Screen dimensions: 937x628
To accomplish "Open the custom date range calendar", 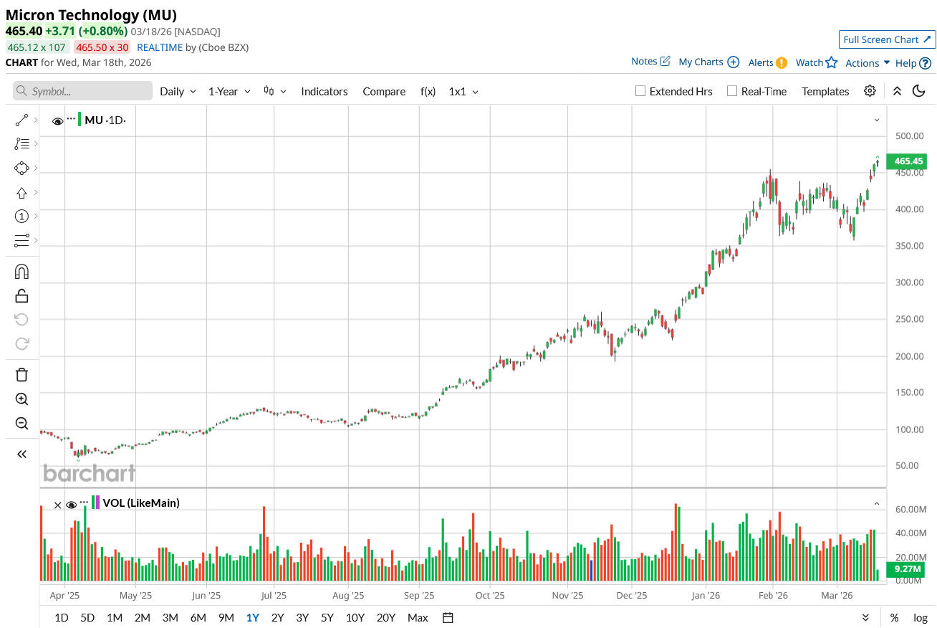I will pyautogui.click(x=448, y=618).
